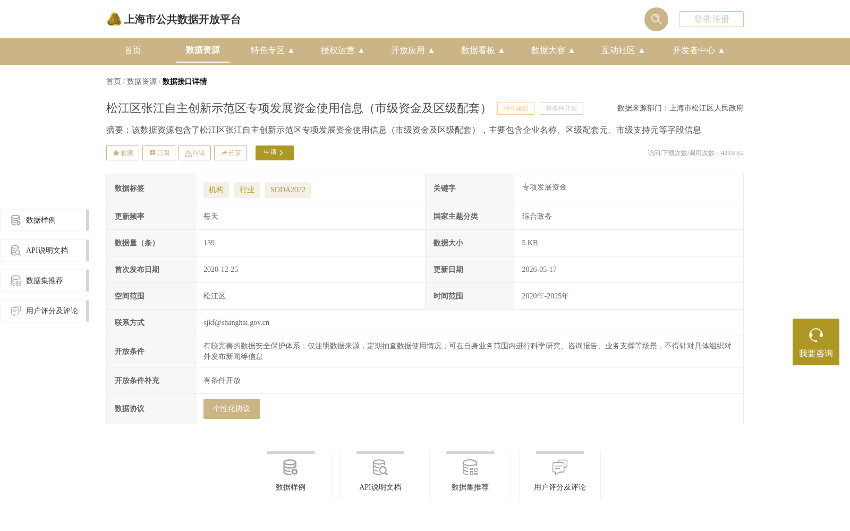
Task: Click the access/download count statistics text
Action: click(695, 153)
